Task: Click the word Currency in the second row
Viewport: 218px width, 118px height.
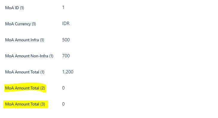Action: [x=23, y=24]
